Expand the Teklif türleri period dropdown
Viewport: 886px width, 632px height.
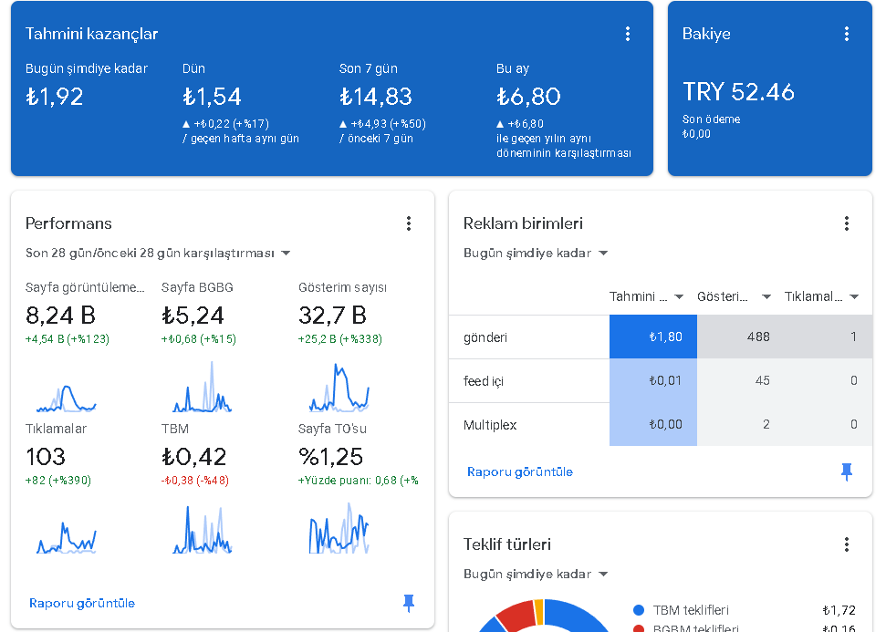[x=536, y=574]
